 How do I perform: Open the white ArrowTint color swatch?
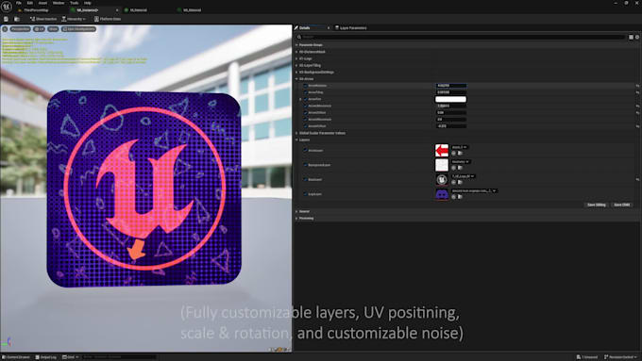pos(450,99)
